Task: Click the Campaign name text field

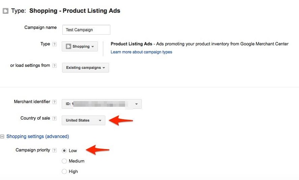Action: point(86,30)
